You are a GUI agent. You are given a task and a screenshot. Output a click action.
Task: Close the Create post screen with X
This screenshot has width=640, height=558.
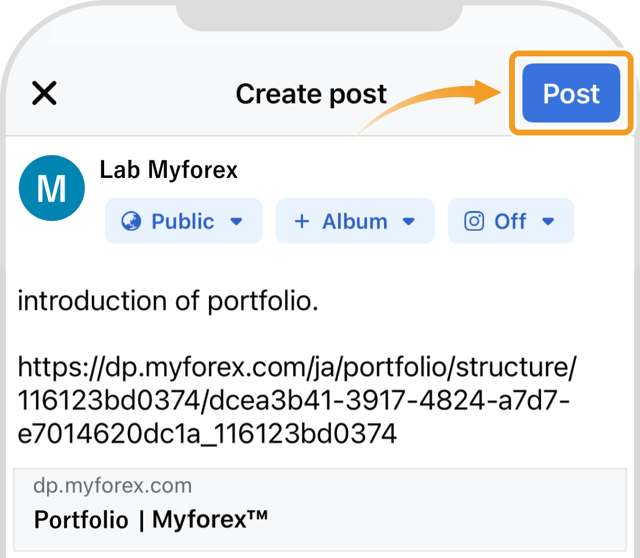tap(44, 93)
